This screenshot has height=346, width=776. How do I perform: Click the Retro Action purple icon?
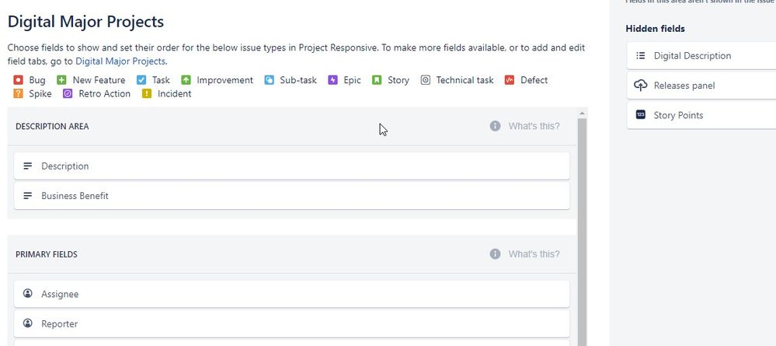point(68,93)
